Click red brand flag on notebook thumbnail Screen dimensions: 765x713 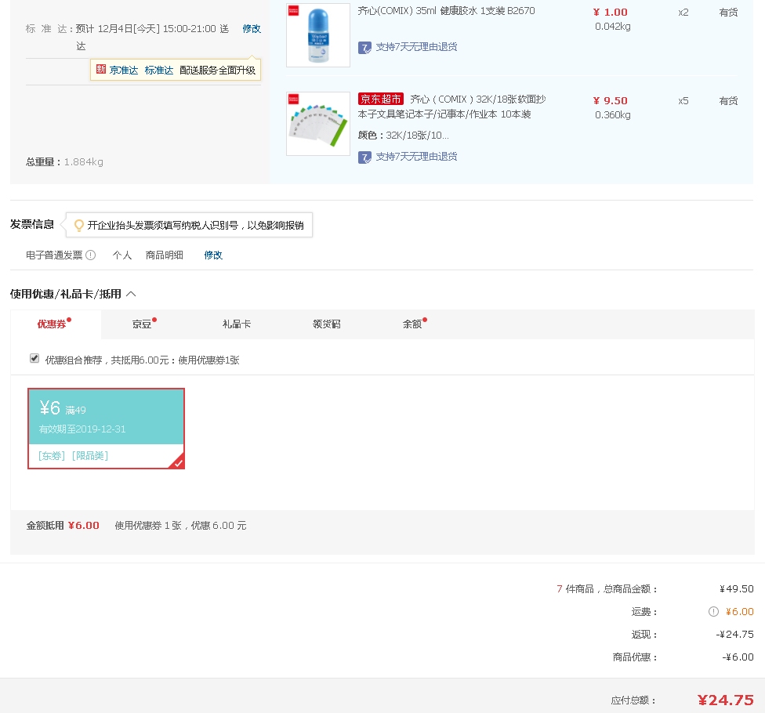pyautogui.click(x=293, y=99)
